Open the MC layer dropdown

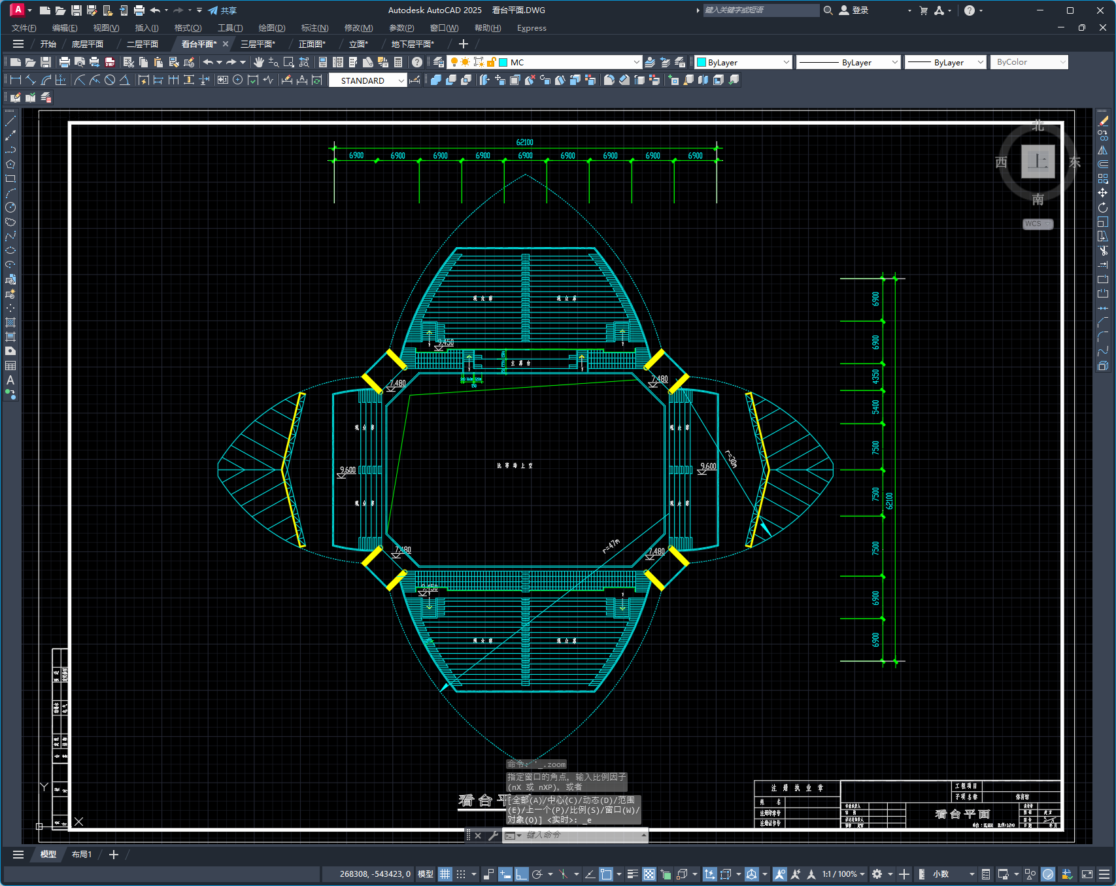[636, 62]
